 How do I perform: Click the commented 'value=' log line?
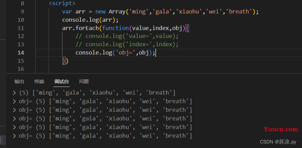point(127,36)
